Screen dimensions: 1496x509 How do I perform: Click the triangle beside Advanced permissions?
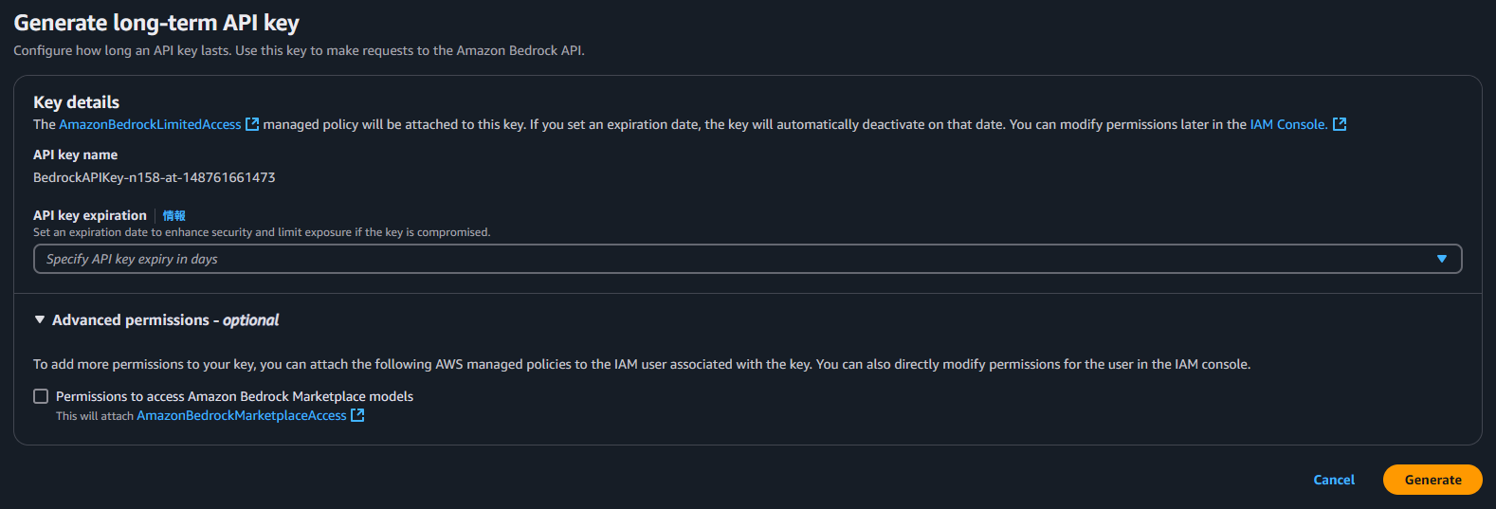pos(40,320)
